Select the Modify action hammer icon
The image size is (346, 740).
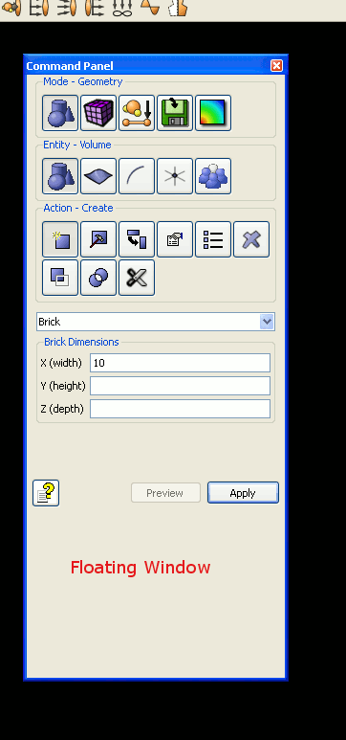pyautogui.click(x=98, y=239)
